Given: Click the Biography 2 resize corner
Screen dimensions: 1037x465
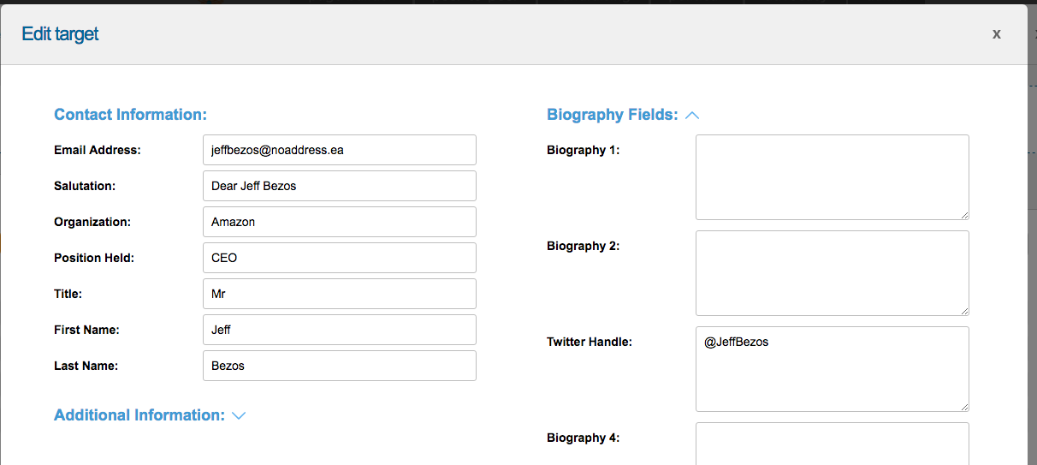Looking at the screenshot, I should tap(964, 311).
